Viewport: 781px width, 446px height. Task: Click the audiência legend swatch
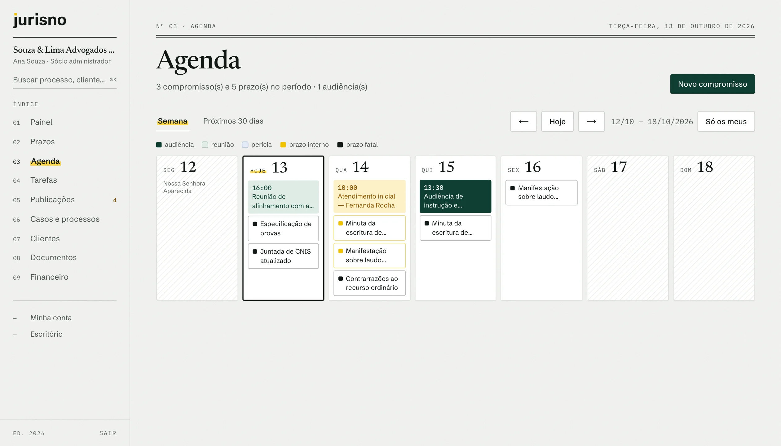coord(159,145)
